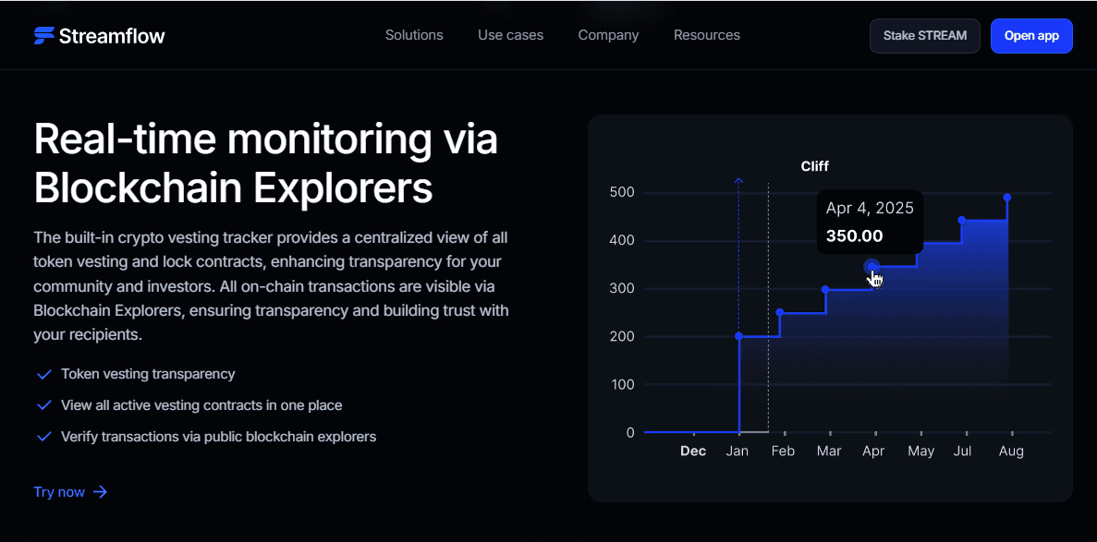The image size is (1097, 542).
Task: Click the 500 y-axis value
Action: pos(621,192)
